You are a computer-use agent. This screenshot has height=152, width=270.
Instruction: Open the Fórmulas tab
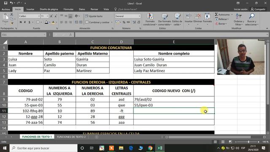[68, 9]
